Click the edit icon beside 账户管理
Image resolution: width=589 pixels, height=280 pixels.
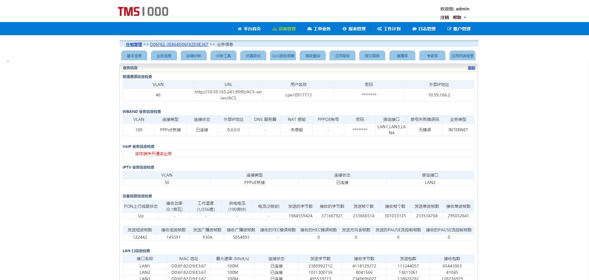coord(449,29)
